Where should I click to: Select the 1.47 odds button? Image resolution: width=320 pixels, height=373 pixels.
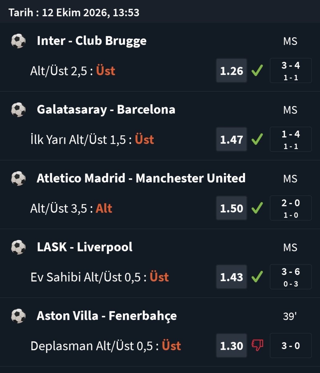tap(232, 140)
